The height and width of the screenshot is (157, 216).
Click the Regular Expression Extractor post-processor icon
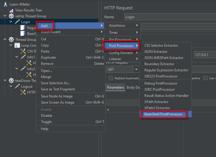coord(23,28)
